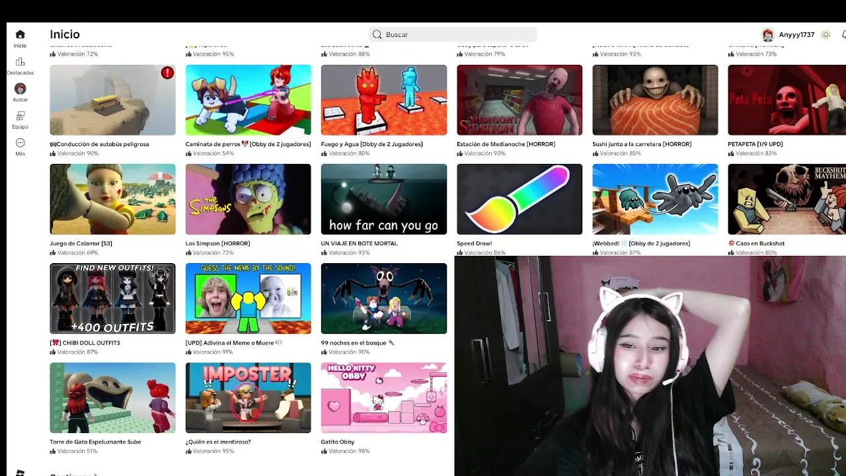The height and width of the screenshot is (476, 846).
Task: Click the title 'Estación de Medianoche [HORROR]'
Action: click(x=506, y=144)
